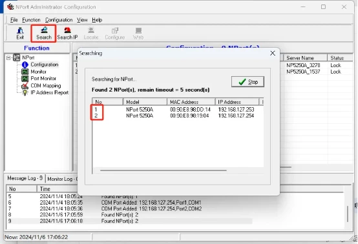The width and height of the screenshot is (358, 244).
Task: Maximize the NPort Administrator window
Action: coord(323,7)
